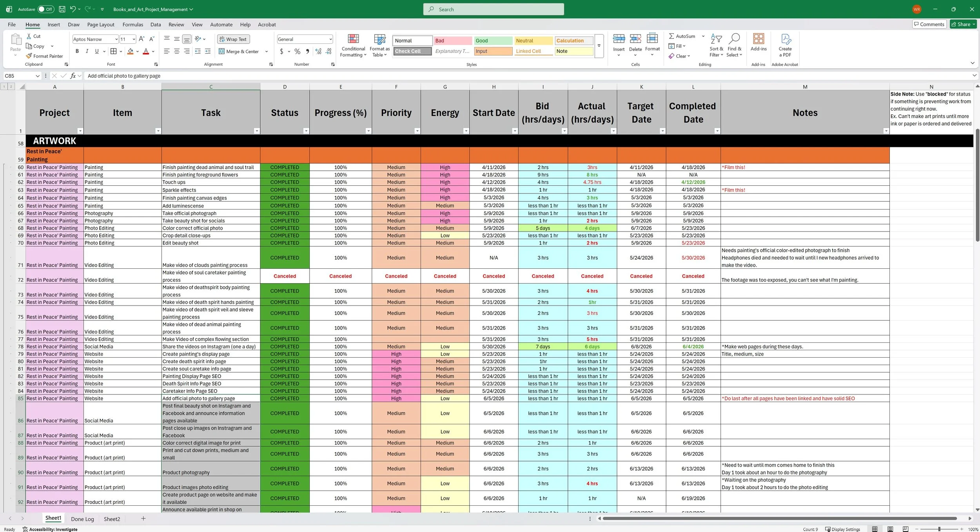Increase font size icon
The height and width of the screenshot is (532, 980).
point(142,39)
